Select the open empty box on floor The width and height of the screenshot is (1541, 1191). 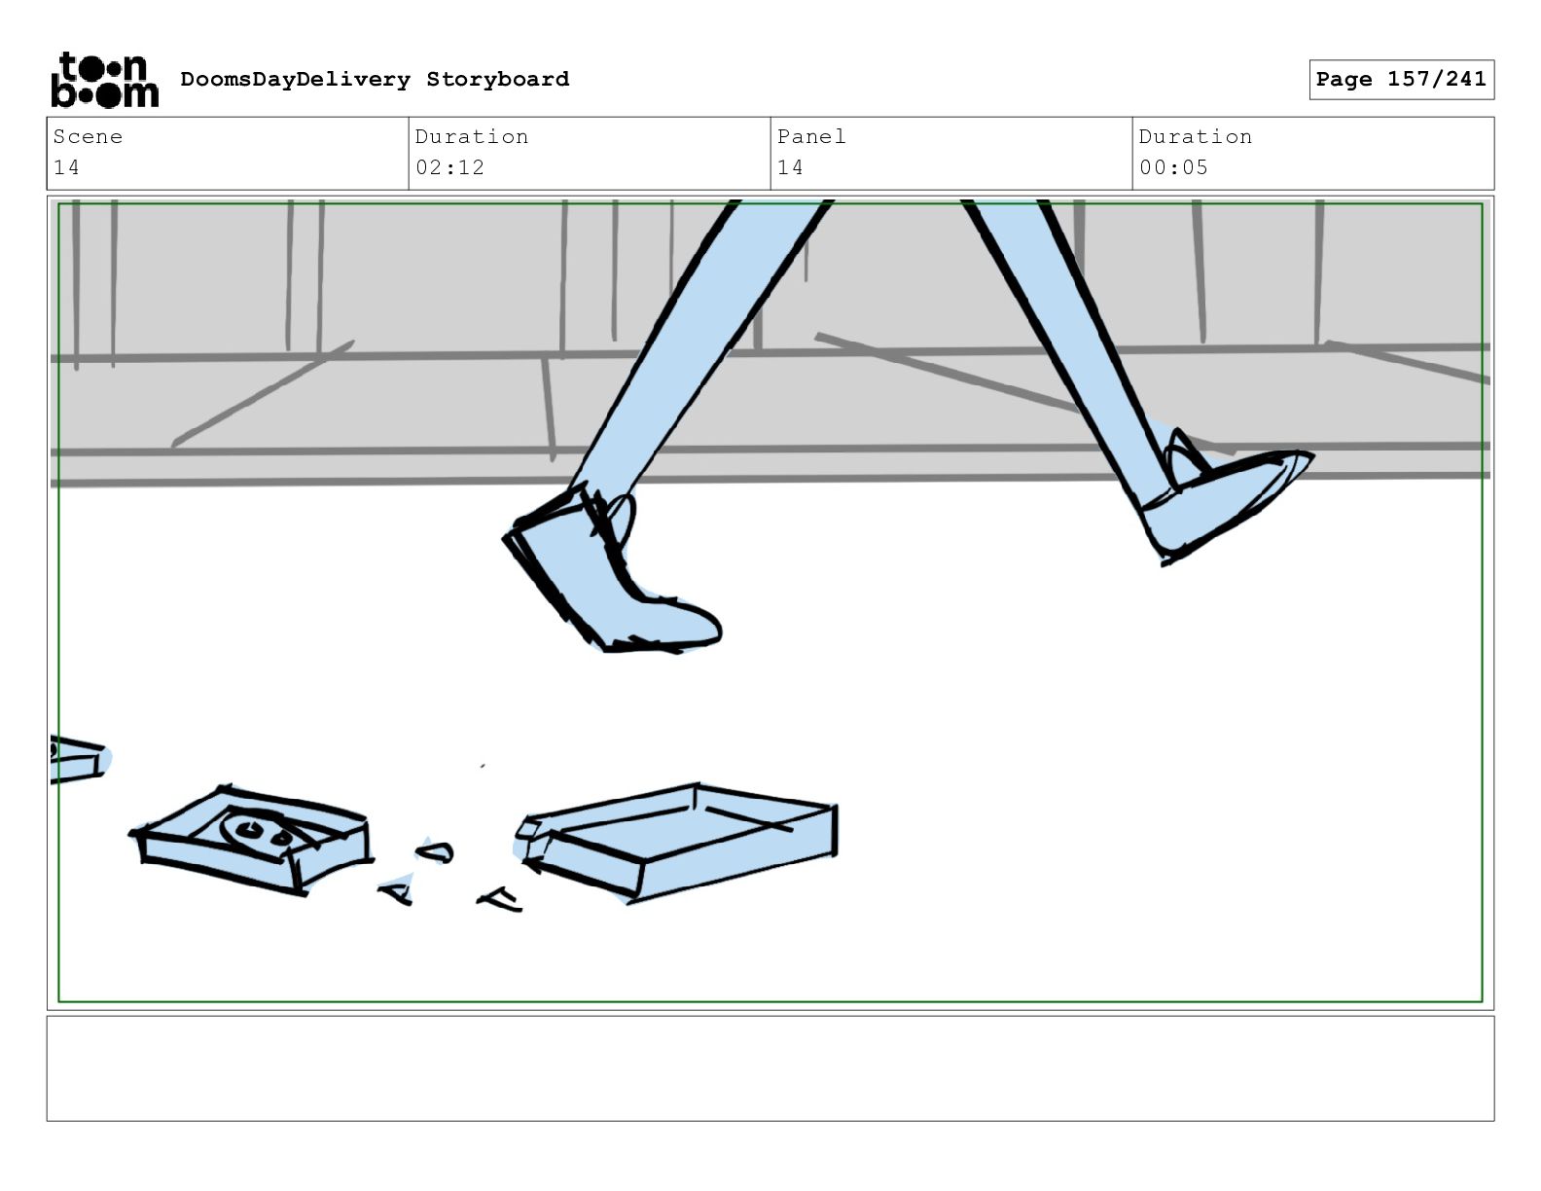pyautogui.click(x=676, y=842)
